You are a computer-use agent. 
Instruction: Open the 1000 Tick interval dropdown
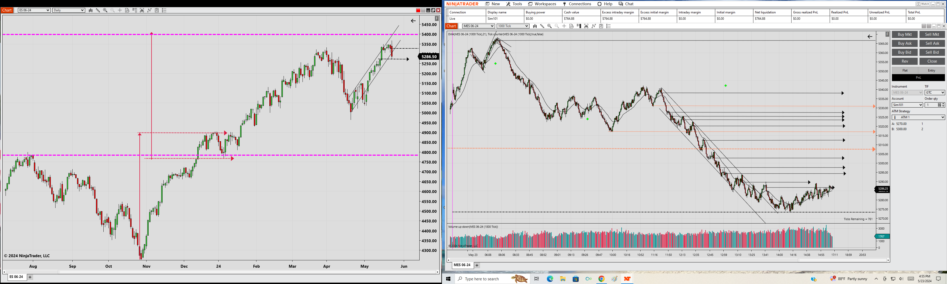pos(513,26)
